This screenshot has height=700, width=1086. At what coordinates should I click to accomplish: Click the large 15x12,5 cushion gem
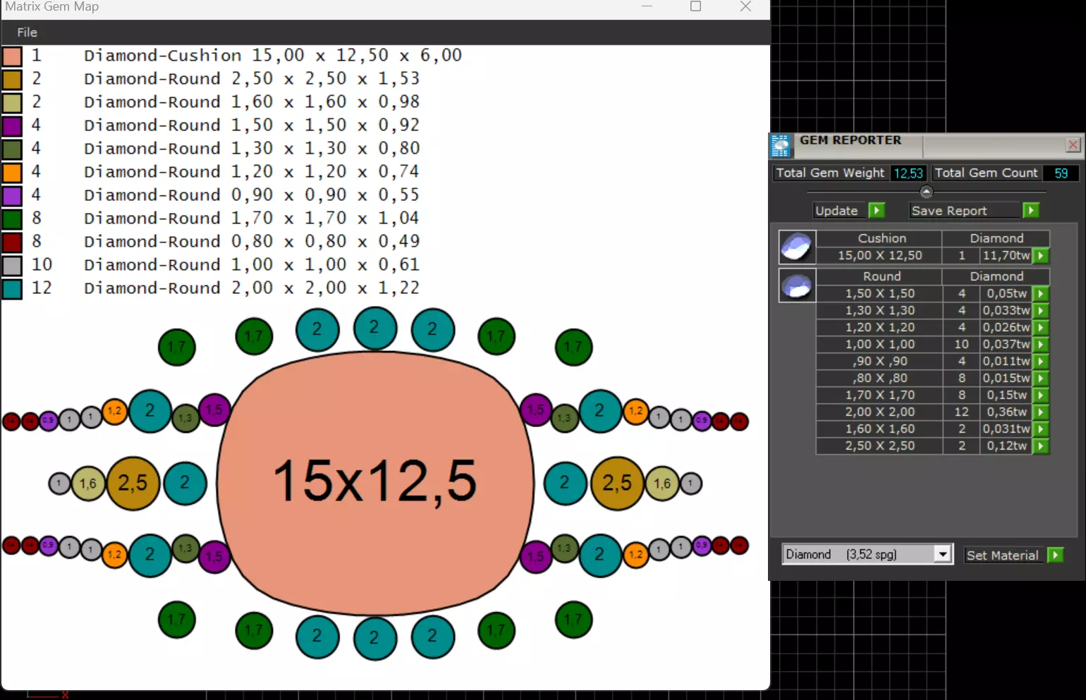point(375,483)
